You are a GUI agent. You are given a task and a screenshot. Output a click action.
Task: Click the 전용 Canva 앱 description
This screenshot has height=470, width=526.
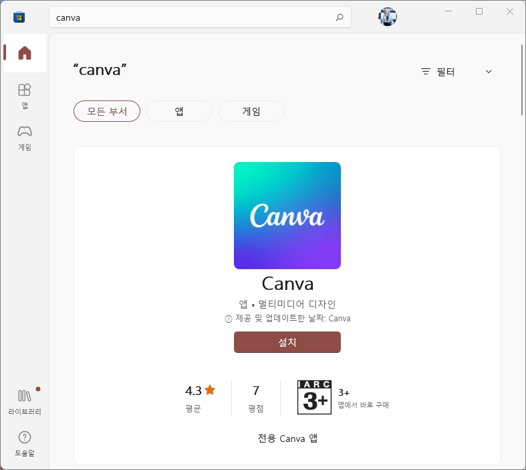[287, 438]
